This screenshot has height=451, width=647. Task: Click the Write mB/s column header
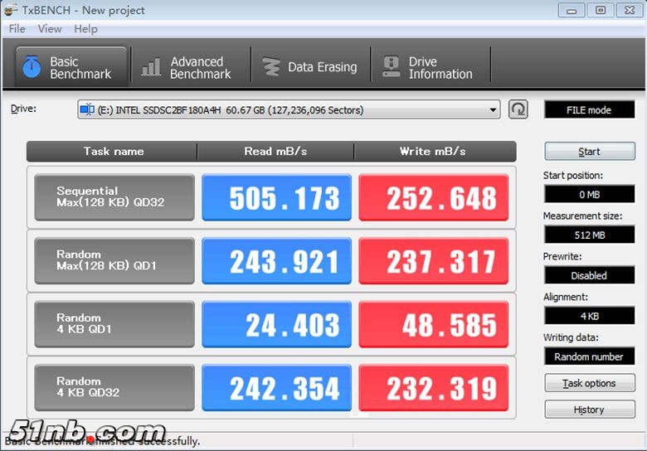click(x=435, y=151)
